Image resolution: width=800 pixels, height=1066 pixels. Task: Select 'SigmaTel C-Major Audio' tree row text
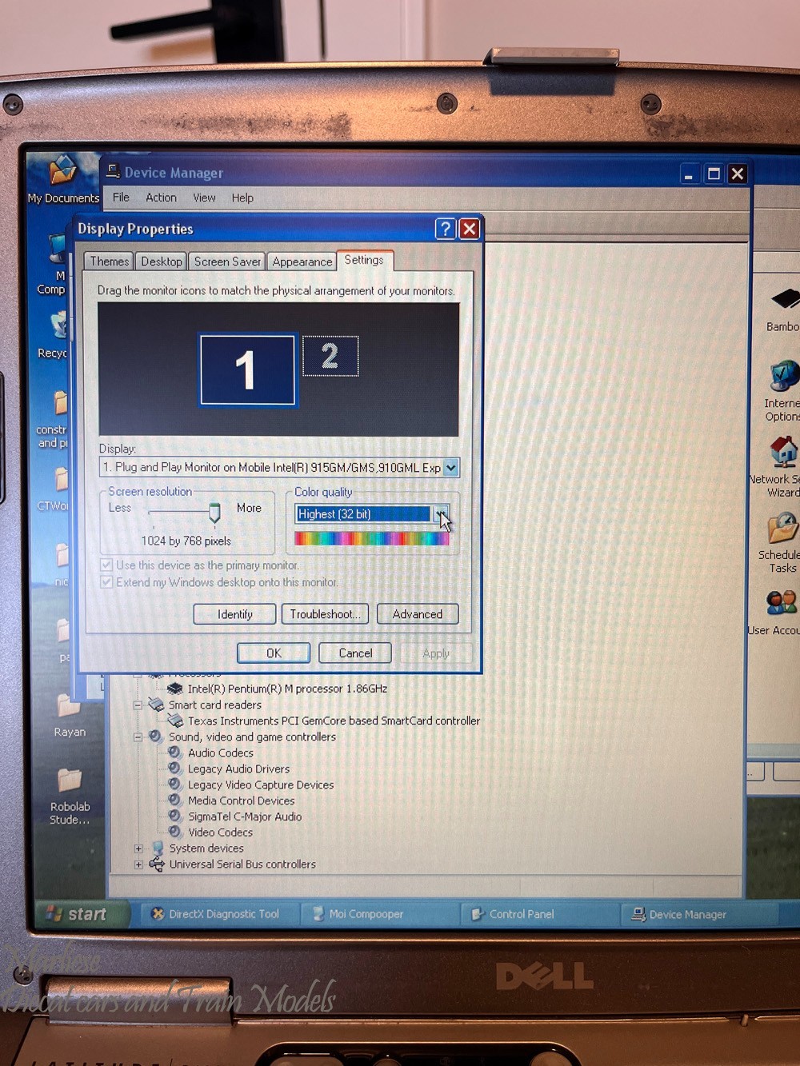(245, 816)
